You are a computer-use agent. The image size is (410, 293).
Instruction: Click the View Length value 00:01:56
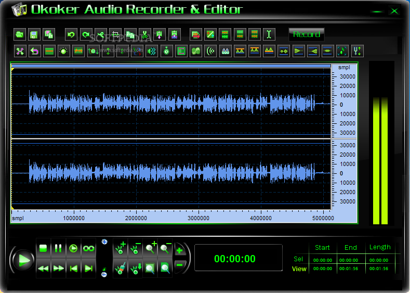pyautogui.click(x=379, y=269)
